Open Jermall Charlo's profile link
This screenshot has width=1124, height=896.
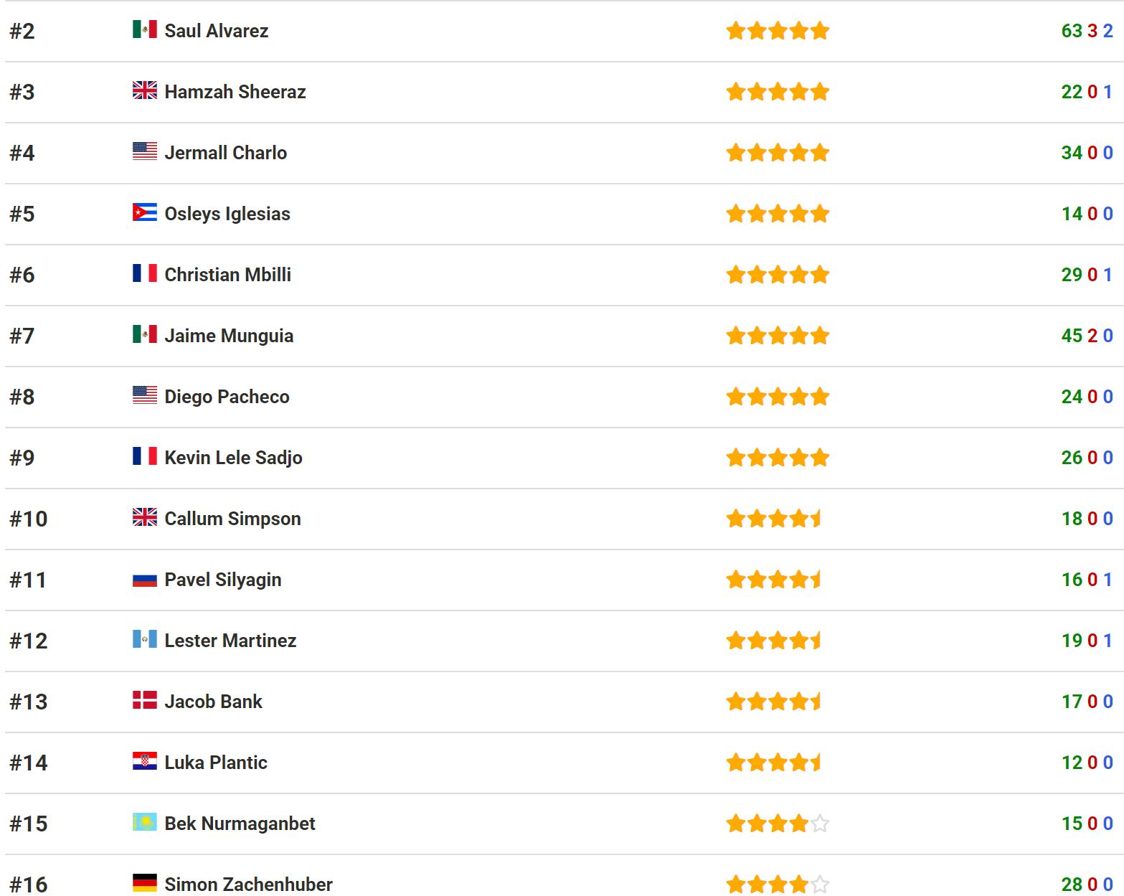coord(225,153)
